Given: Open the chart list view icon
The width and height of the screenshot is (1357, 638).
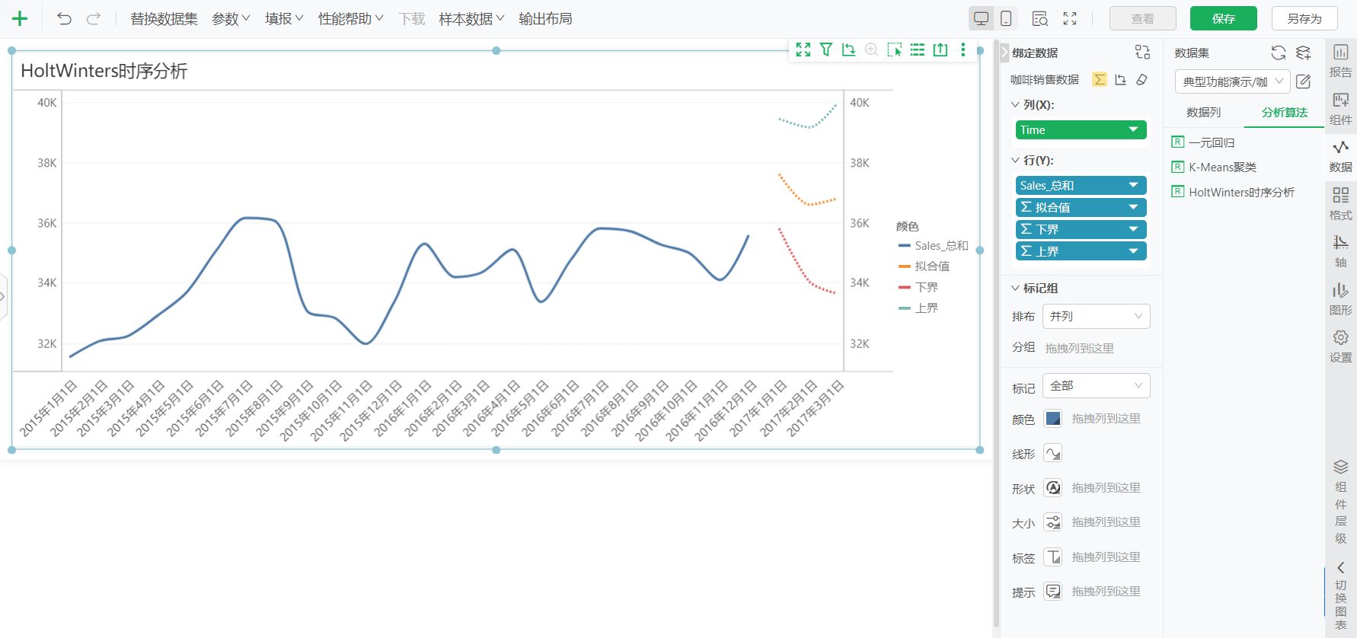Looking at the screenshot, I should 918,49.
